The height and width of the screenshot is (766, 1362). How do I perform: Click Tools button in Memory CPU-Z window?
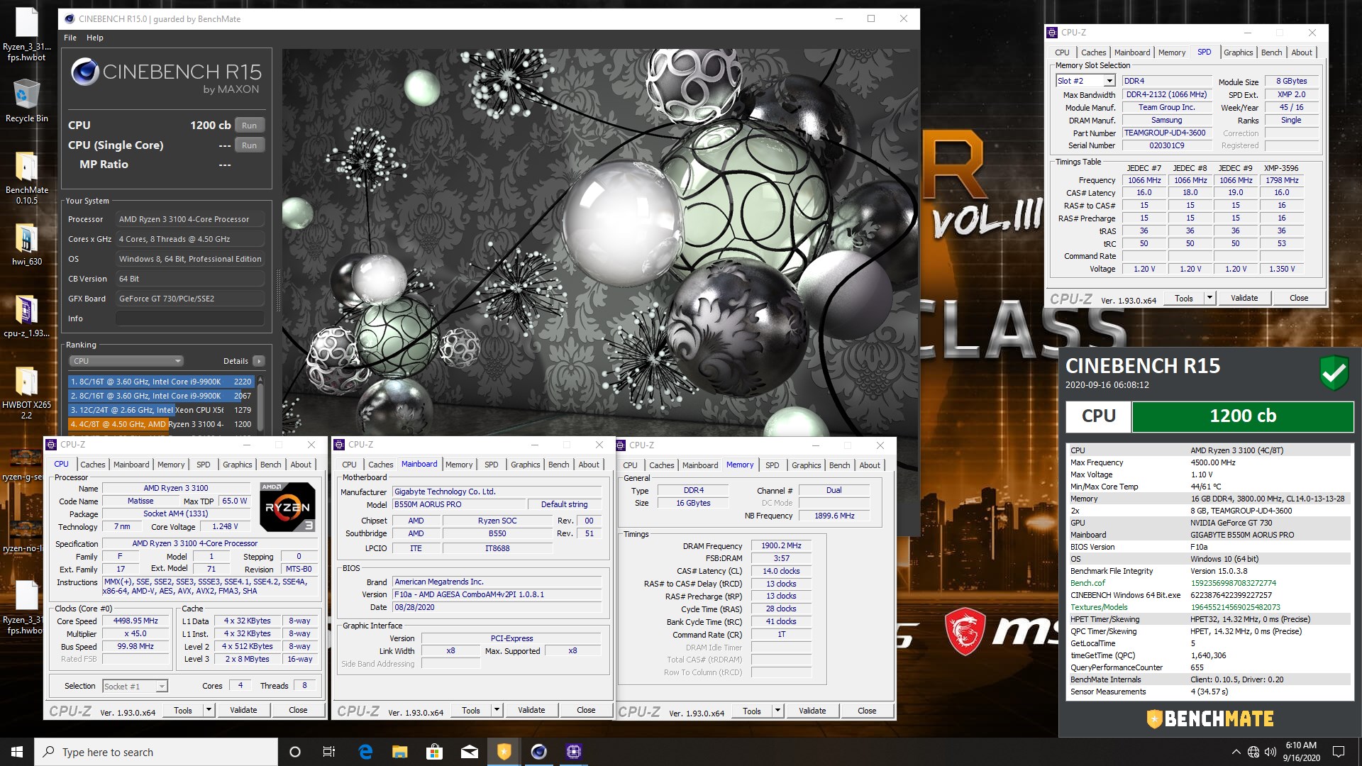click(x=752, y=711)
